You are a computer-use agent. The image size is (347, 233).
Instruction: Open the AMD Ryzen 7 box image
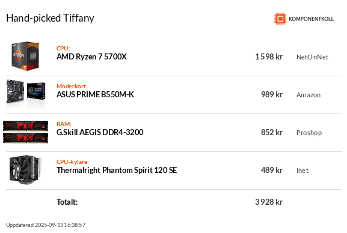[25, 56]
